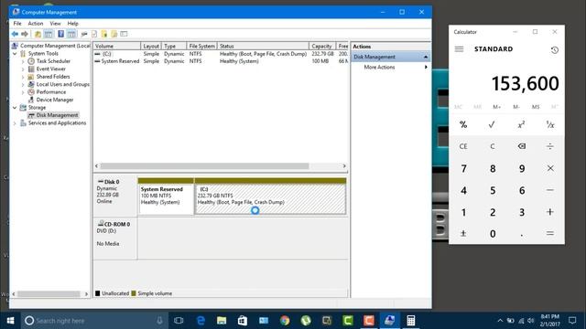Open the View menu
This screenshot has width=586, height=329.
[55, 24]
